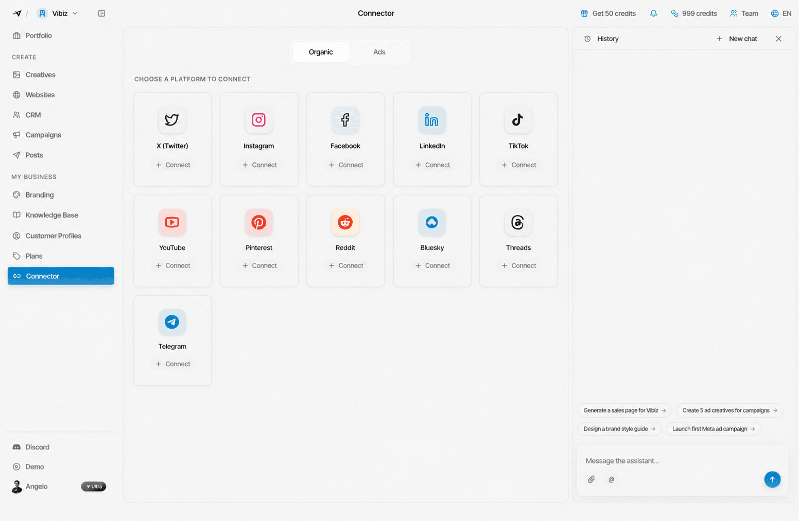The height and width of the screenshot is (521, 799).
Task: Click the TikTok logo icon
Action: coord(518,120)
